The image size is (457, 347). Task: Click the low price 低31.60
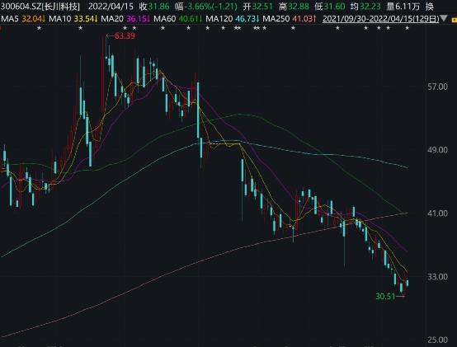[330, 7]
